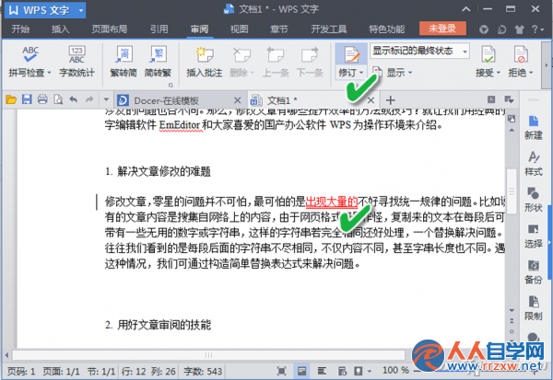Switch to page layout view in status bar
553x380 pixels.
coord(301,371)
